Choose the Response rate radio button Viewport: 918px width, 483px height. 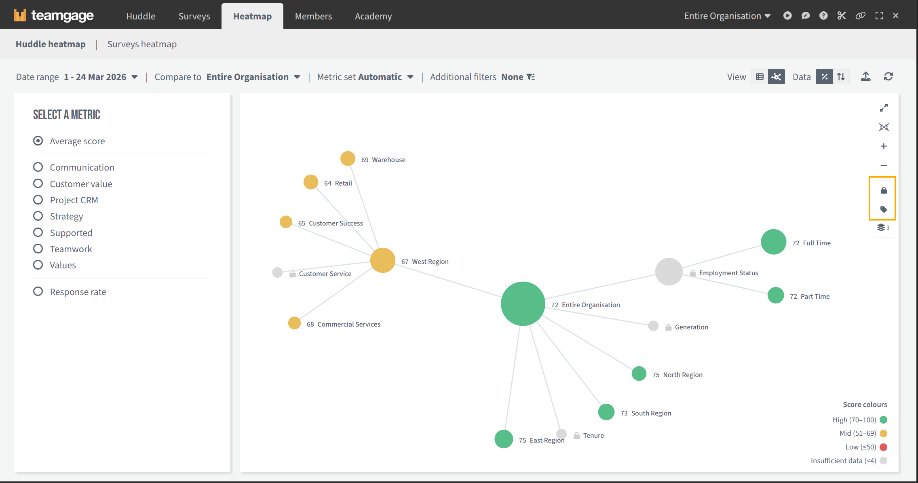(x=38, y=291)
